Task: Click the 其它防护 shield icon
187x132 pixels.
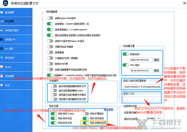Action: (2, 58)
